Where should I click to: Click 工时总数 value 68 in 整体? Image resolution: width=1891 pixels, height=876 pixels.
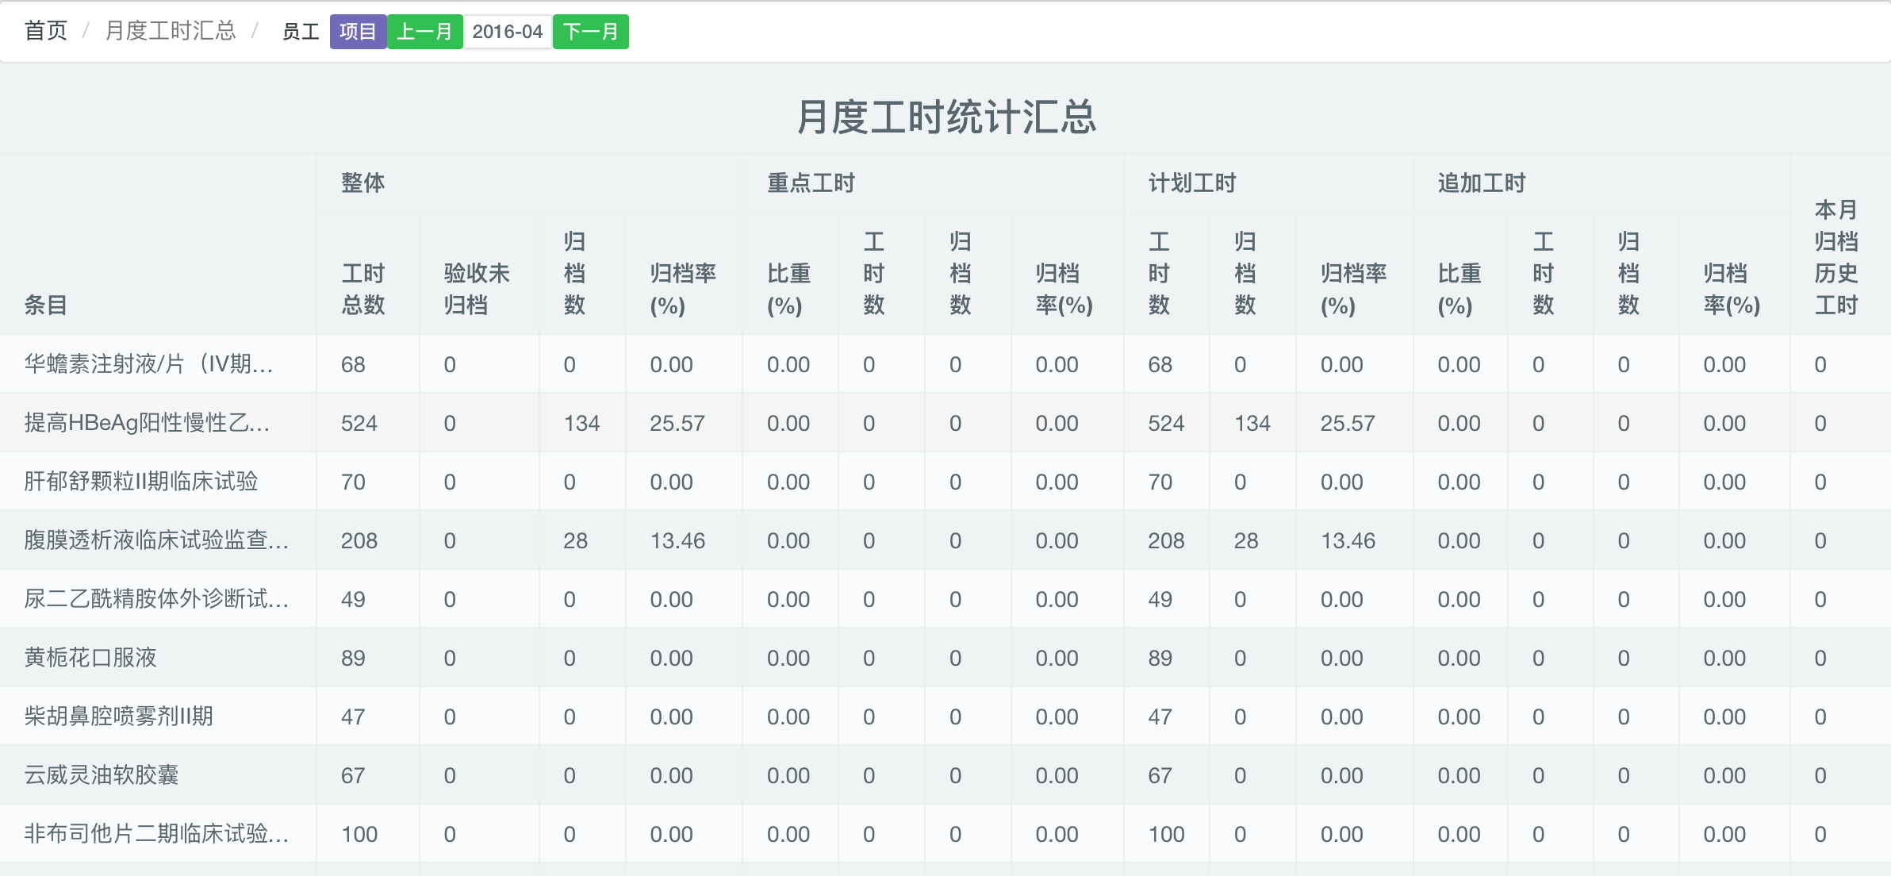[x=353, y=364]
